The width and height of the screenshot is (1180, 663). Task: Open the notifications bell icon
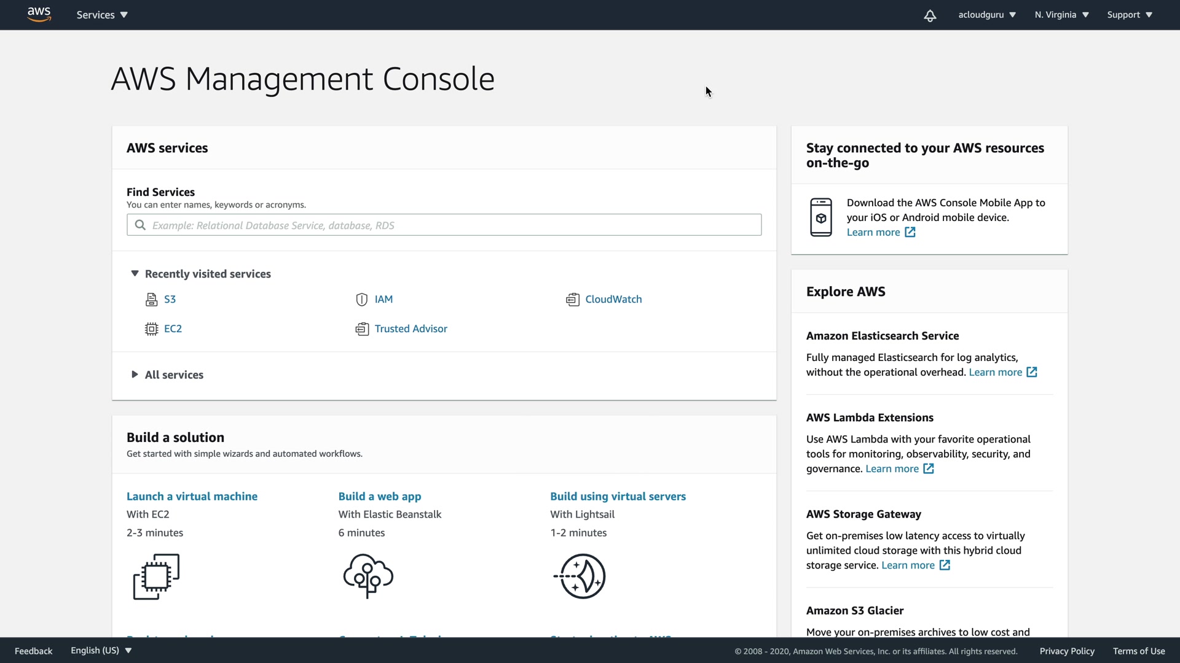(930, 15)
